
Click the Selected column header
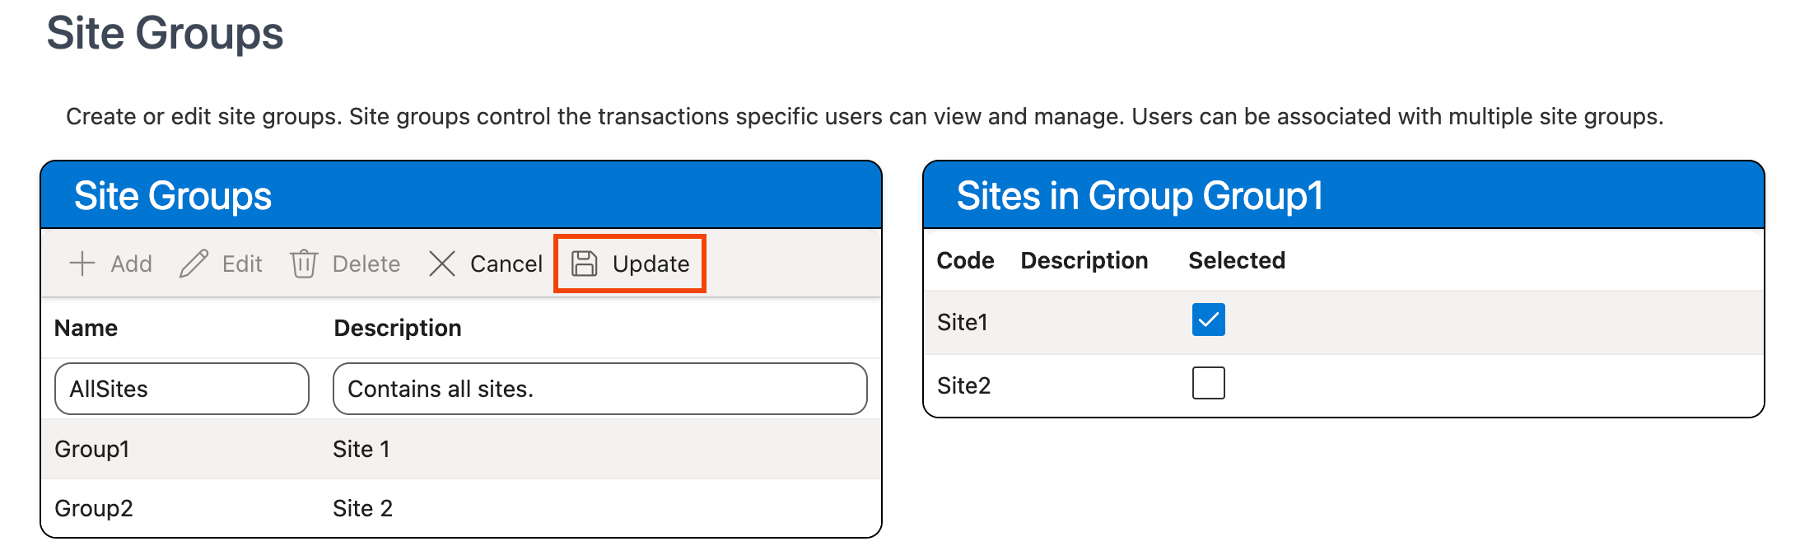1236,260
